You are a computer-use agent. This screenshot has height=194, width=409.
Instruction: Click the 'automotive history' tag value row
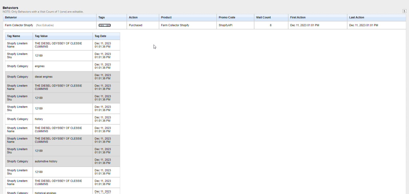click(46, 161)
